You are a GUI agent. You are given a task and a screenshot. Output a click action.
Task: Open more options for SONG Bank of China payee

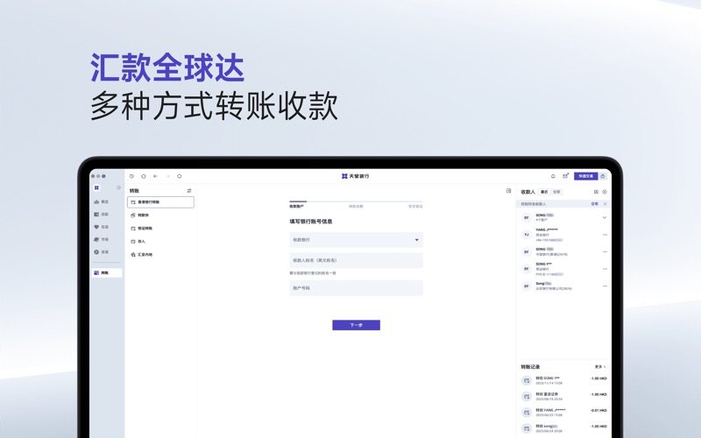(x=605, y=251)
